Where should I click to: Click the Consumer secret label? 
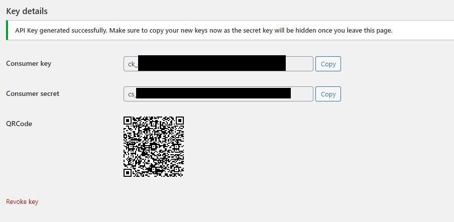tap(33, 93)
